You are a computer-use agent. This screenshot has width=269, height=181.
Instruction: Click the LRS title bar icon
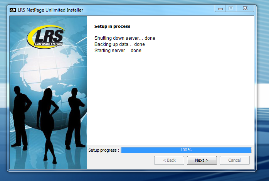pos(13,10)
